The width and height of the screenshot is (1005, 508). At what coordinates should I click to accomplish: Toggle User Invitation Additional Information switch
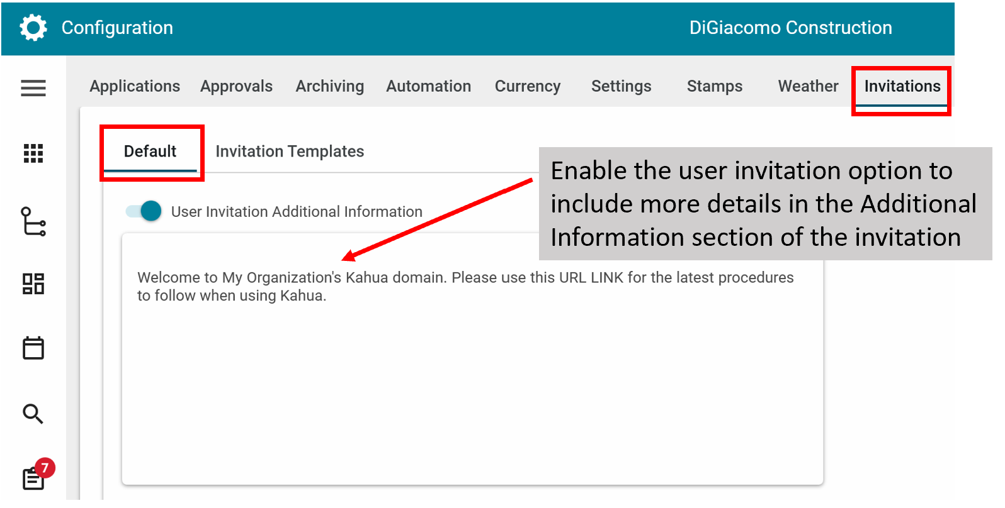coord(144,211)
